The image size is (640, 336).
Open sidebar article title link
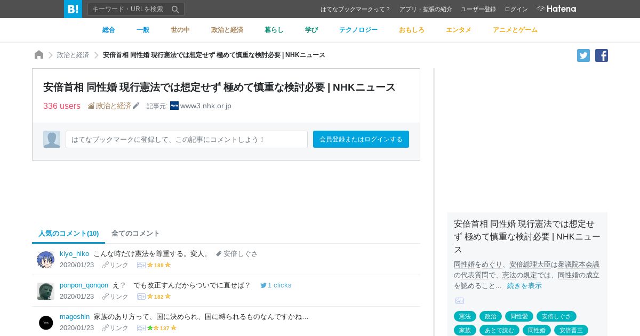pyautogui.click(x=527, y=236)
